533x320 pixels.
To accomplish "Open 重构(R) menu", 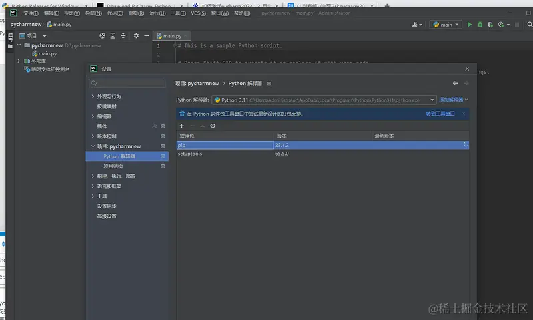I will point(136,13).
